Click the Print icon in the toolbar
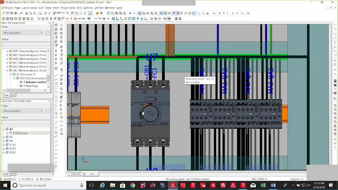Screen dimensions: 338x190 point(16,13)
